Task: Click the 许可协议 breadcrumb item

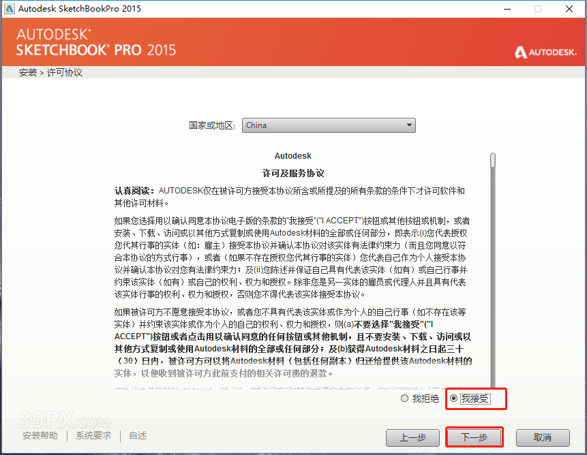Action: coord(64,72)
